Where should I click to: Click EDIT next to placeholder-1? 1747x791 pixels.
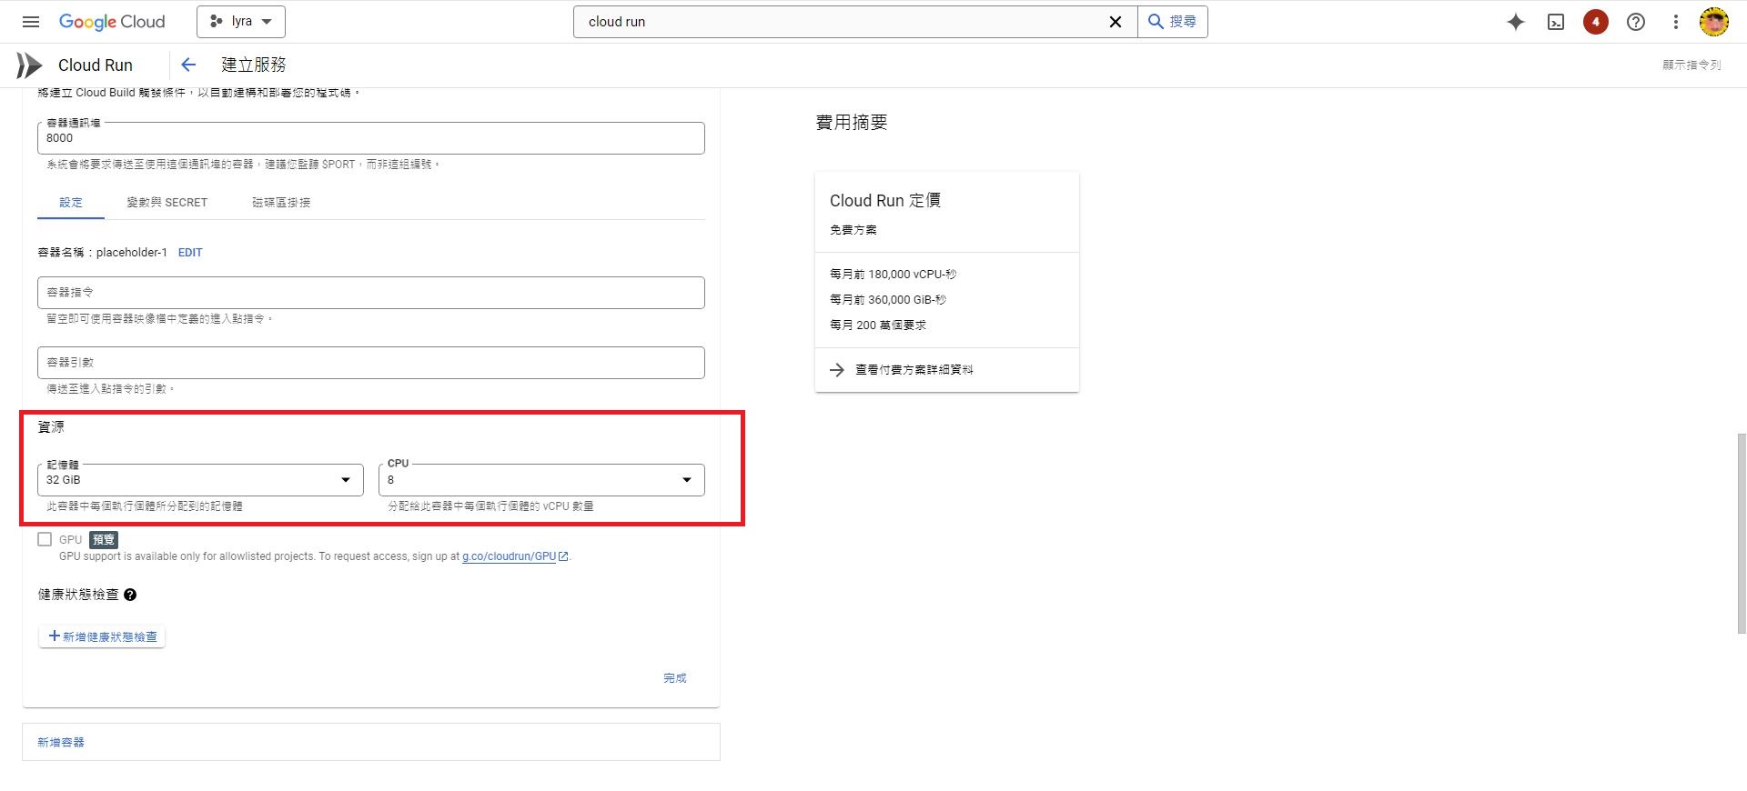190,253
